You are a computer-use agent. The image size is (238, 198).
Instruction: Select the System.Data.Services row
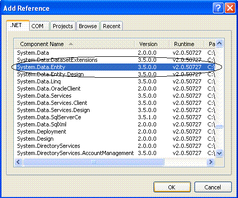tap(115, 96)
